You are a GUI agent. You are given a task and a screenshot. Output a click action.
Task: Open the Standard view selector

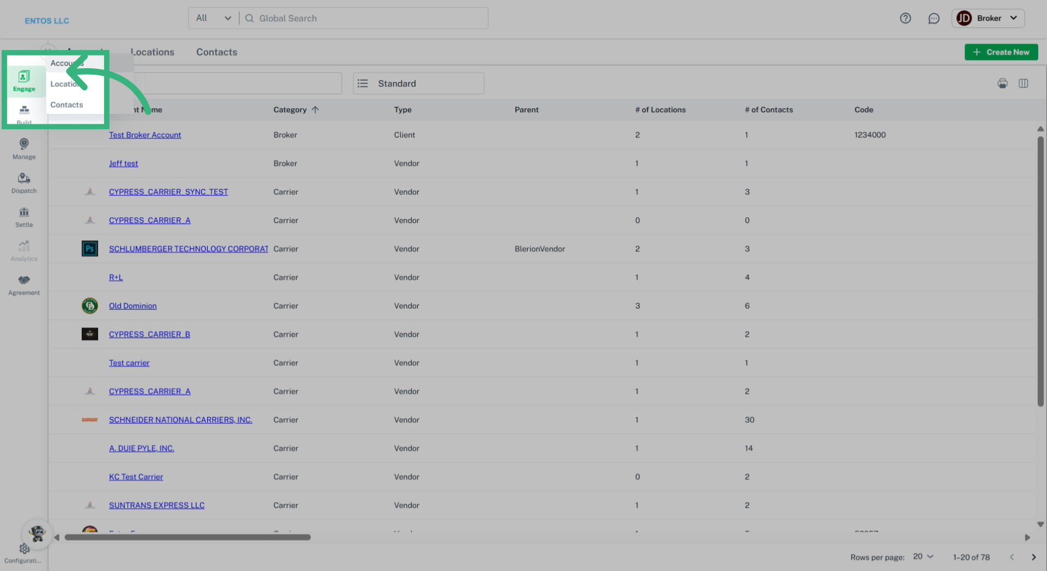[x=418, y=83]
